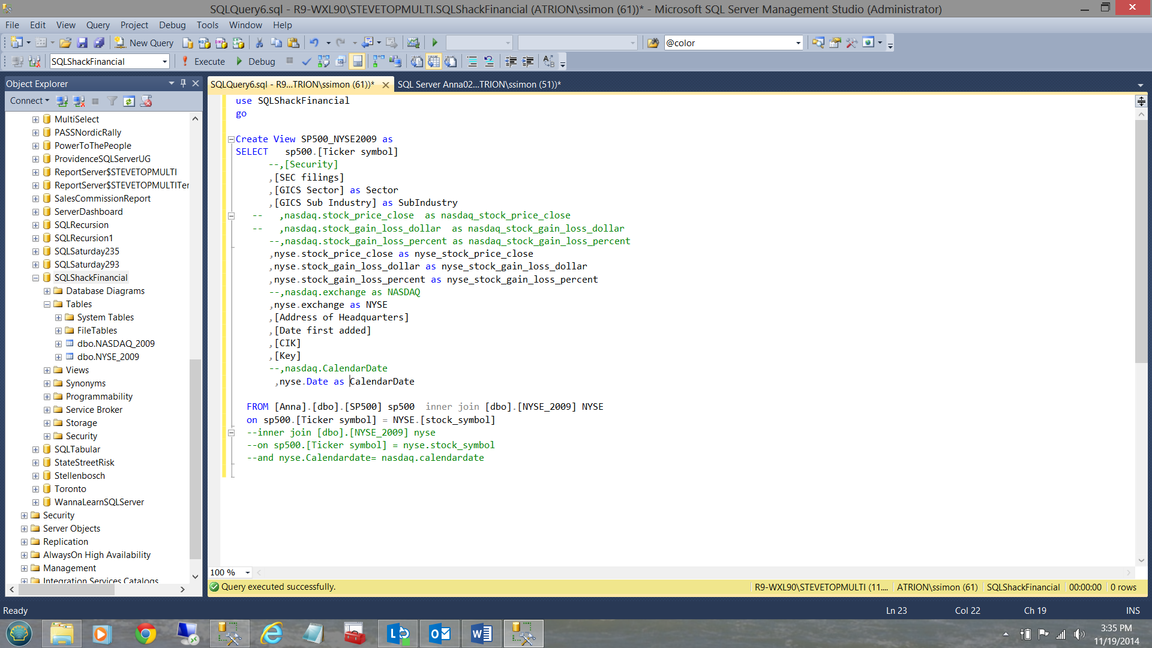Click the Cut scissors icon
This screenshot has width=1152, height=648.
pos(259,43)
